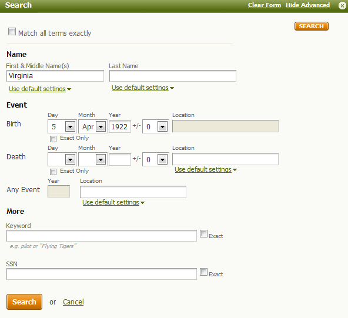Focus the Last Name input field
The height and width of the screenshot is (318, 348).
173,76
